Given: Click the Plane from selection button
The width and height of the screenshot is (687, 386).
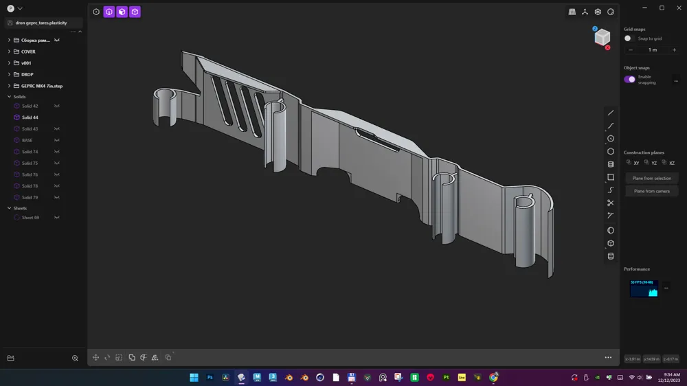Looking at the screenshot, I should [651, 179].
